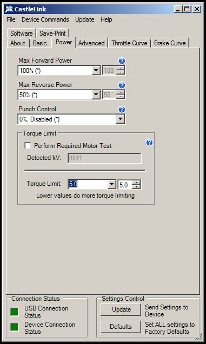Image resolution: width=206 pixels, height=344 pixels.
Task: Open help for Punch Control
Action: (122, 110)
